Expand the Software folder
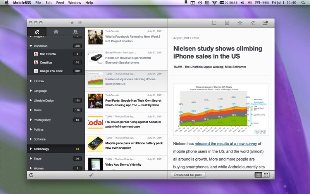The image size is (310, 194). [x=31, y=139]
